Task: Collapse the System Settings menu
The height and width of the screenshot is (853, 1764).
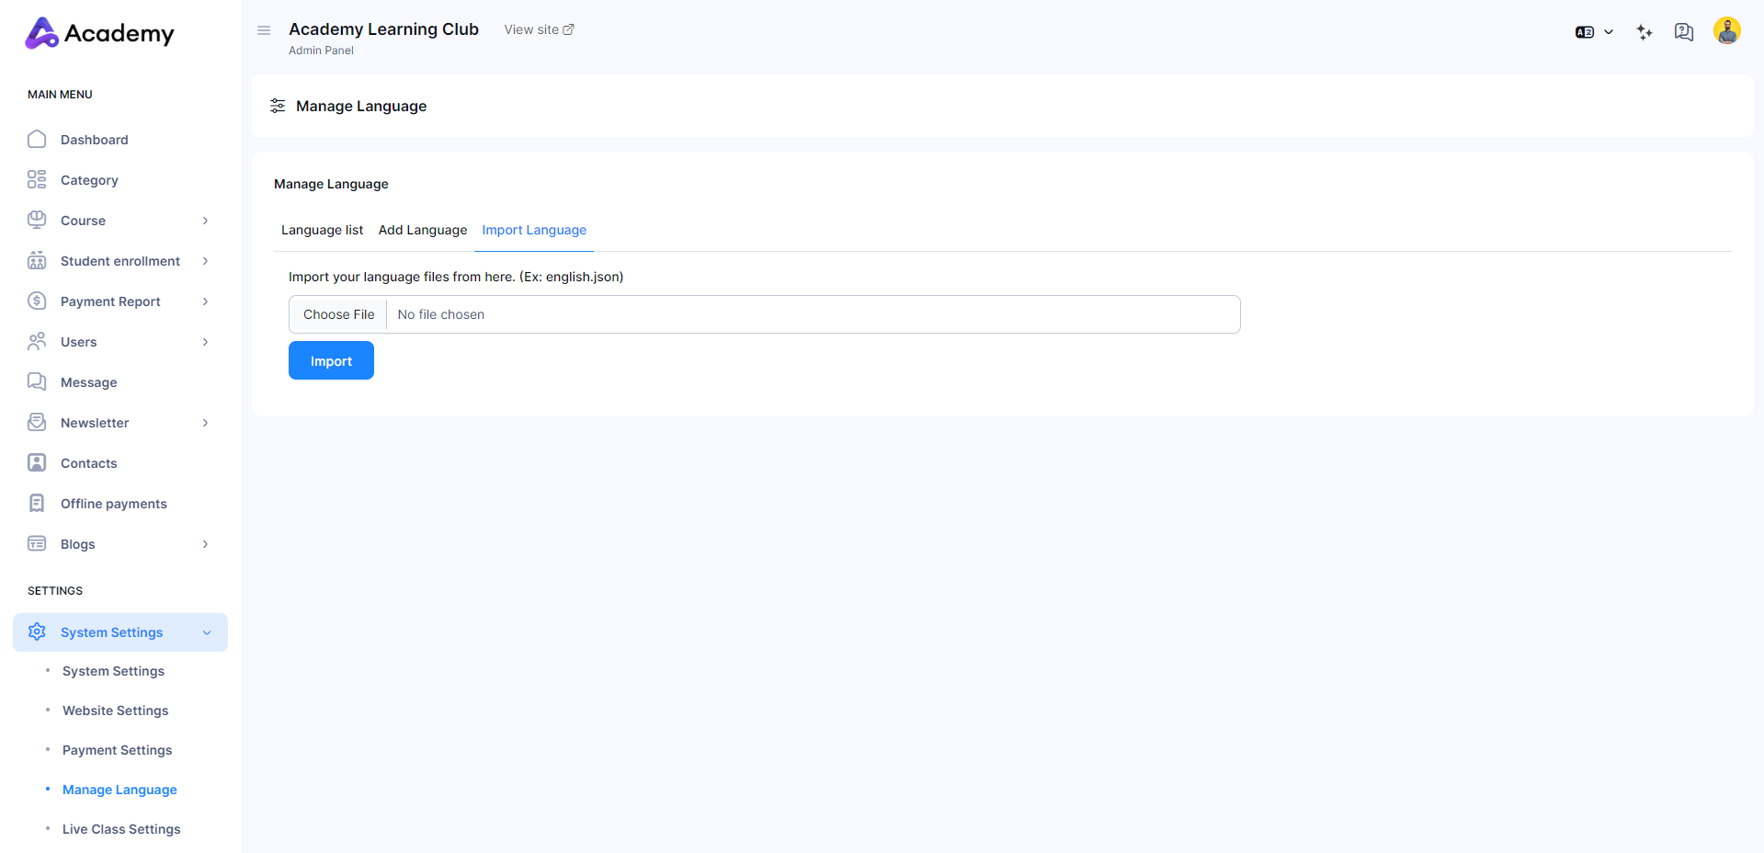Action: 207,632
